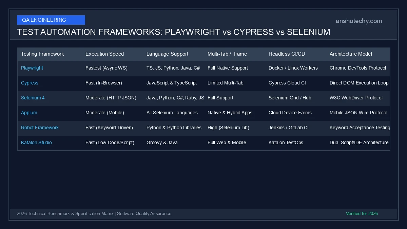Click the cell 'Dual Script/IDE Architecture'

[359, 142]
